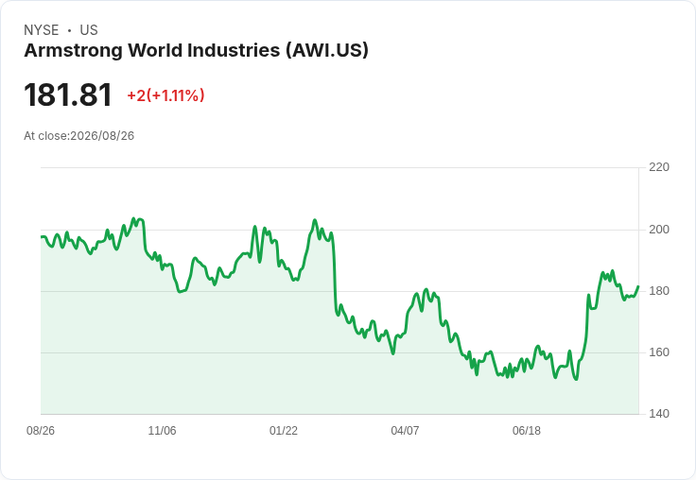Viewport: 696px width, 480px height.
Task: Click the 11/06 x-axis date label
Action: 162,430
